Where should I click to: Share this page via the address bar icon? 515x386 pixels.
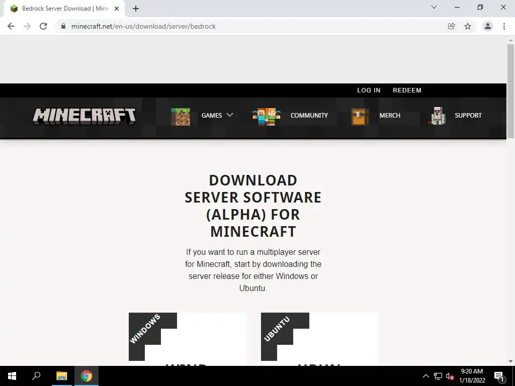pos(452,26)
